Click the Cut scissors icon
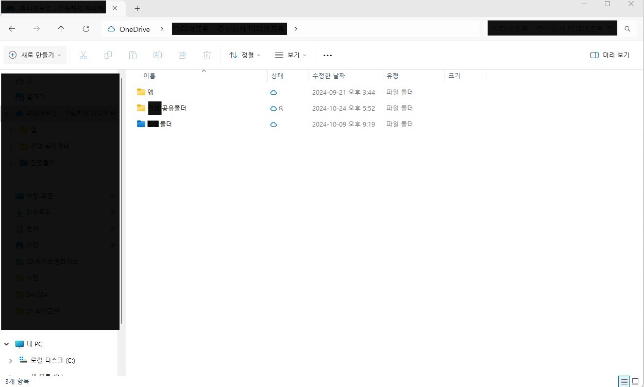 [x=83, y=55]
